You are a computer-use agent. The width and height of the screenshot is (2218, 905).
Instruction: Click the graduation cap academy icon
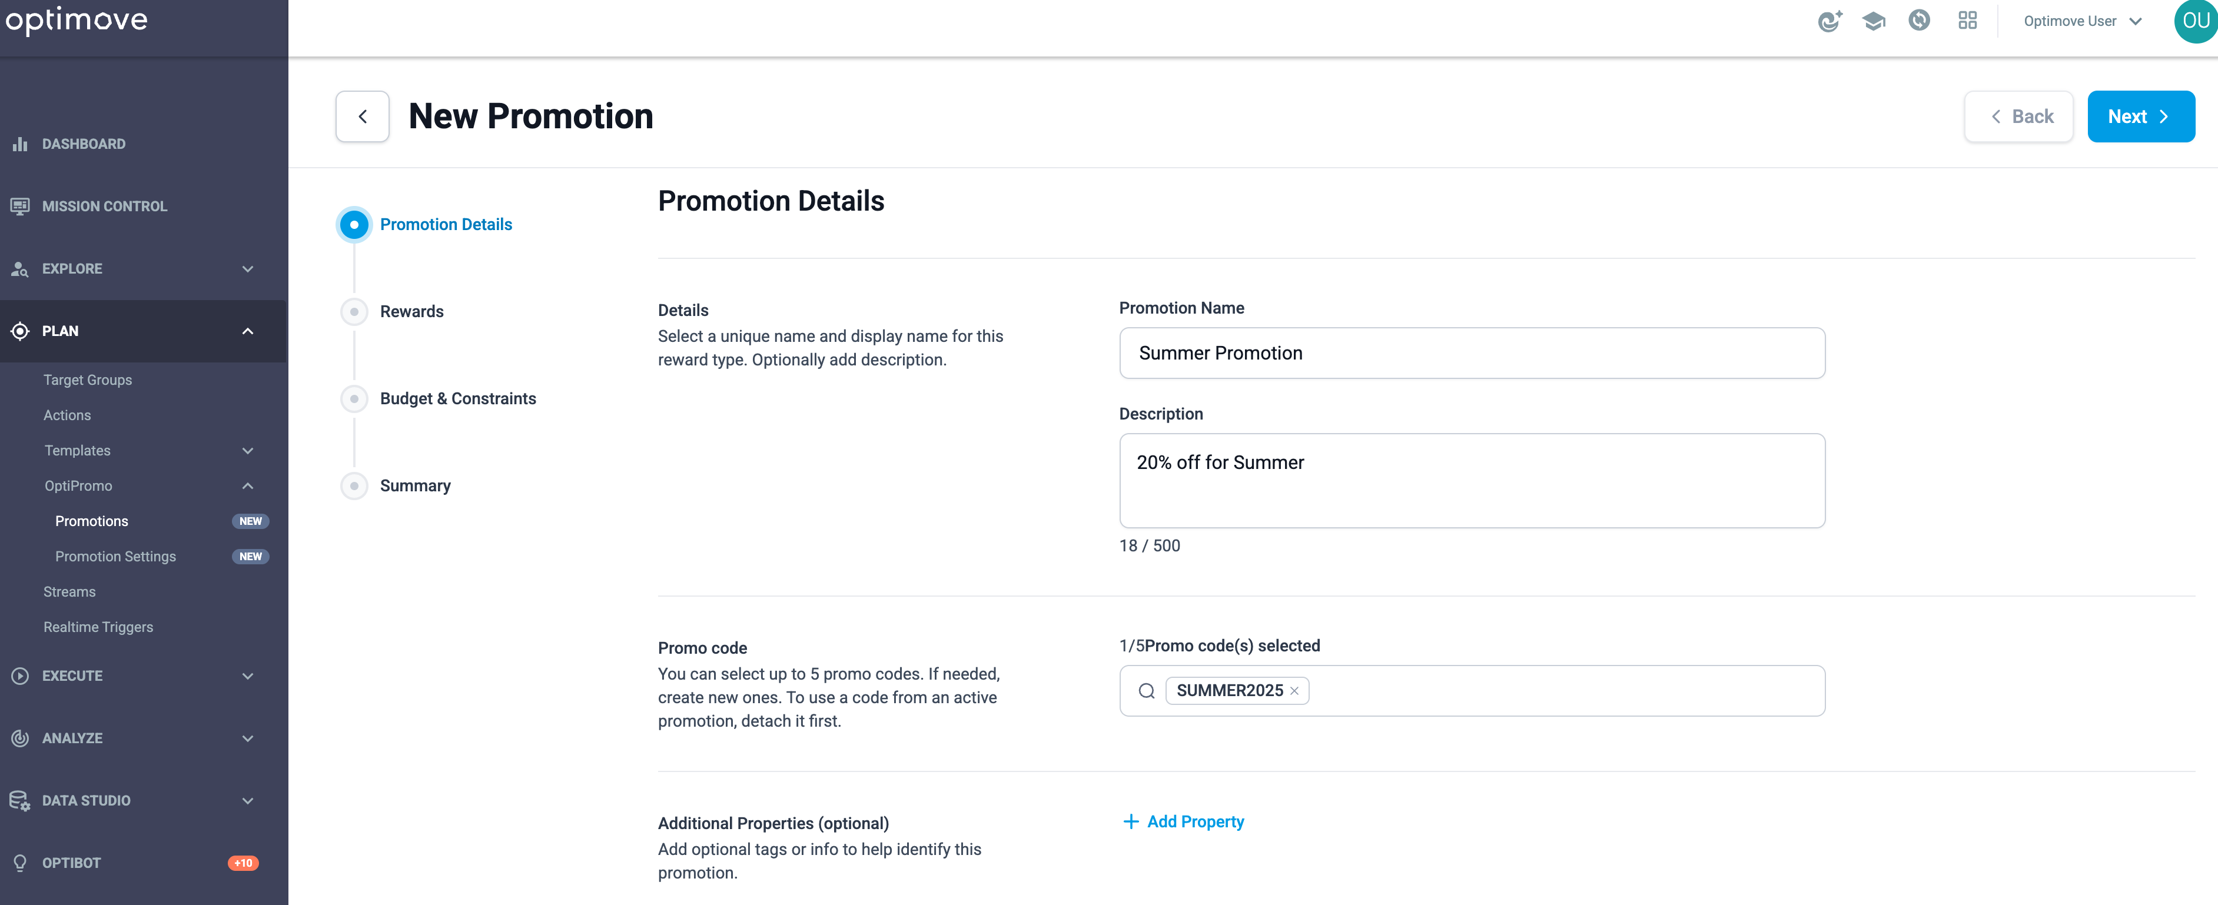[x=1874, y=21]
